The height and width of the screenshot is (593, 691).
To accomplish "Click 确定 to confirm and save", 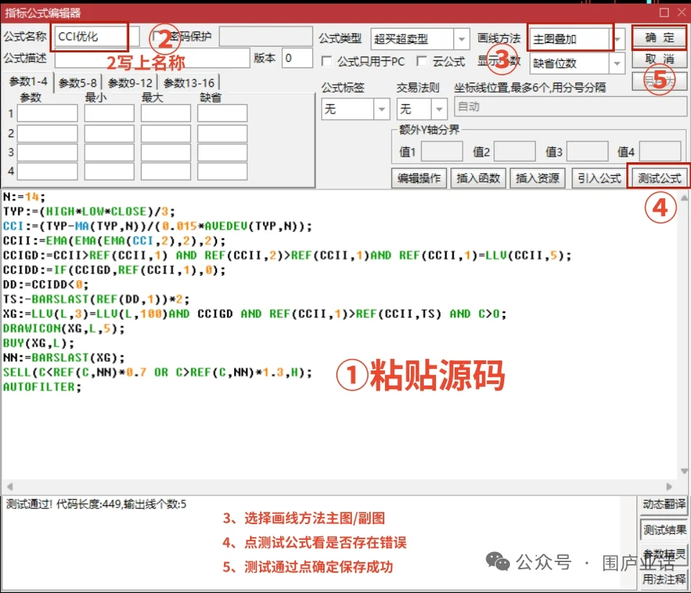I will click(658, 38).
